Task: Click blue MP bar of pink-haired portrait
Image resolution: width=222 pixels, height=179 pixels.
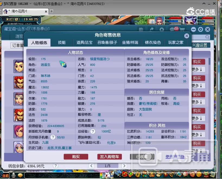Action: (x=174, y=21)
